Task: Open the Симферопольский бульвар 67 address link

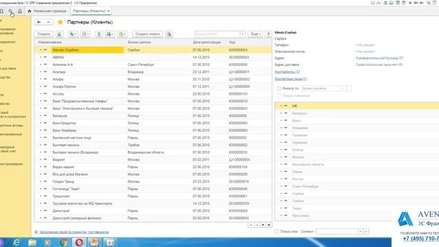Action: point(379,58)
